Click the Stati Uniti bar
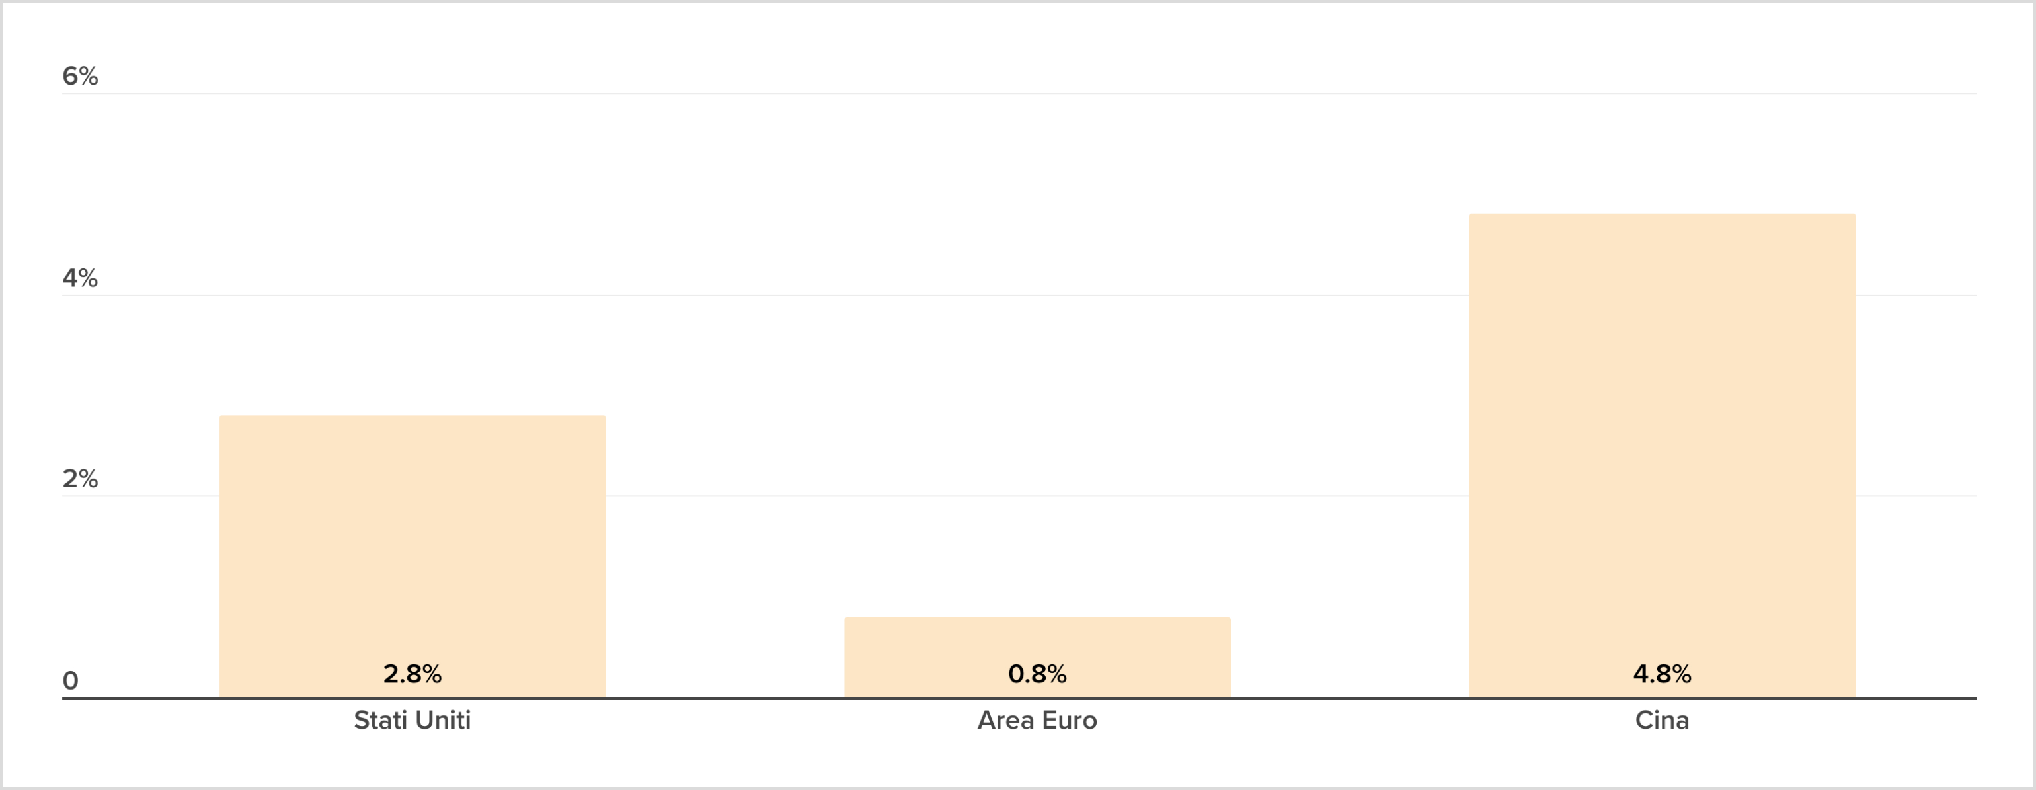Viewport: 2036px width, 790px height. [x=412, y=556]
